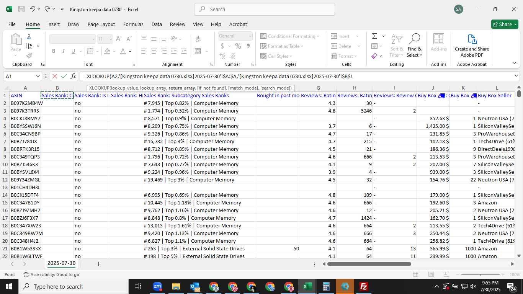Screen dimensions: 523x294
Task: Click the ASIN header cell
Action: pyautogui.click(x=25, y=95)
